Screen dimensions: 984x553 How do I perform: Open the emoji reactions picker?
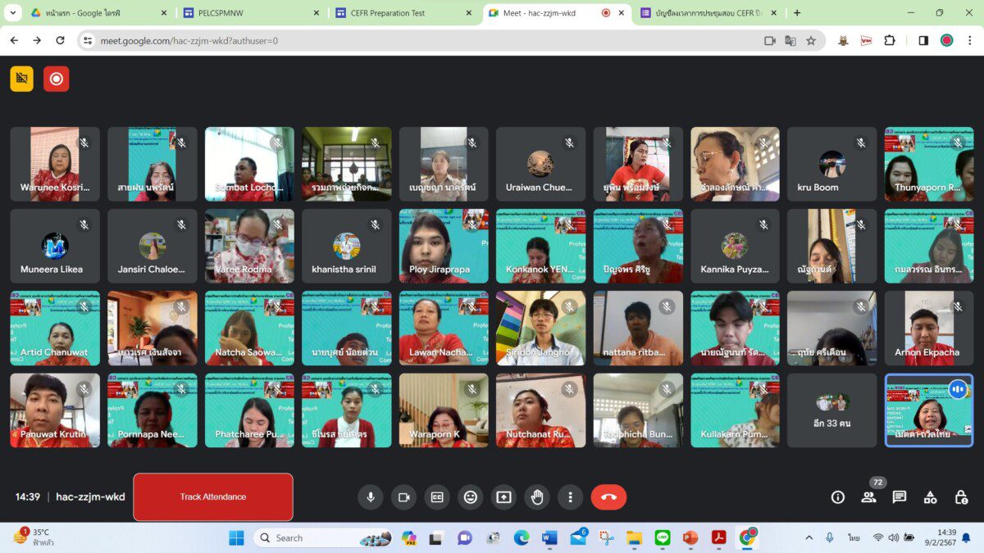point(470,496)
